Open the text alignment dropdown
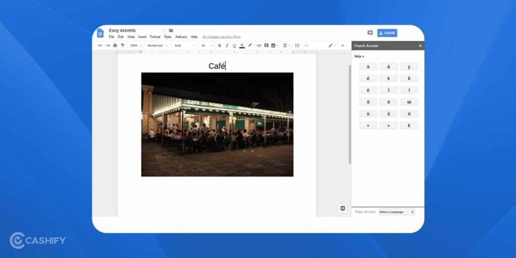The height and width of the screenshot is (258, 516). [x=286, y=45]
